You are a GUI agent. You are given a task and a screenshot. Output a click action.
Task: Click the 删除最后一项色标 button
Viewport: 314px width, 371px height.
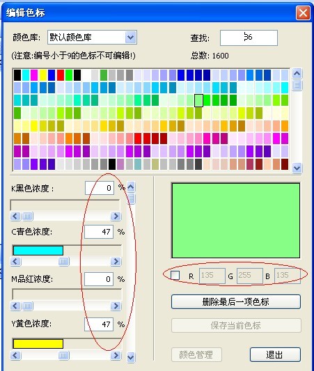(x=236, y=301)
